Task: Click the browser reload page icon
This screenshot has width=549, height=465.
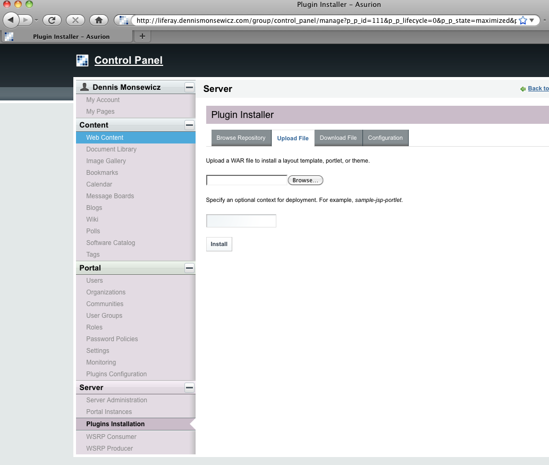Action: pyautogui.click(x=52, y=20)
